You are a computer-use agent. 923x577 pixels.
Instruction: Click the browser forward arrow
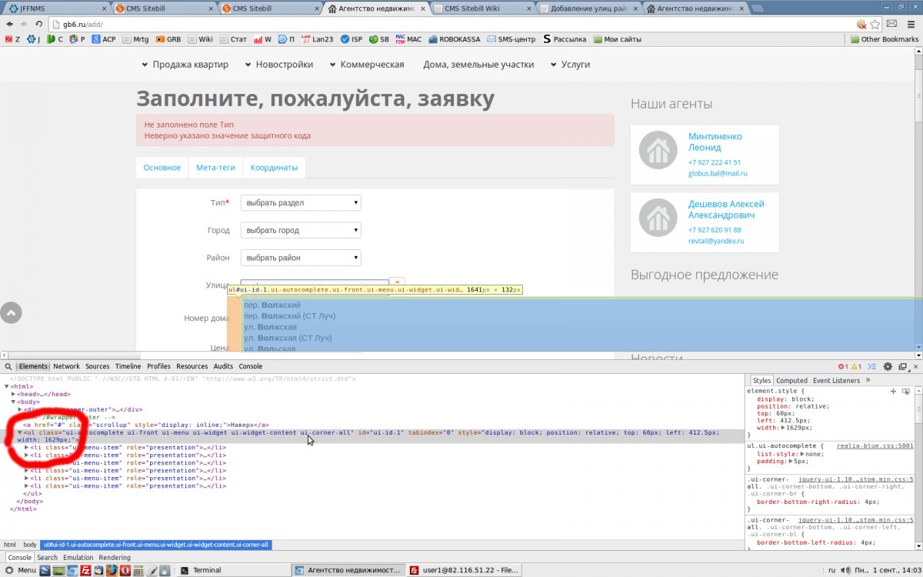(x=25, y=24)
